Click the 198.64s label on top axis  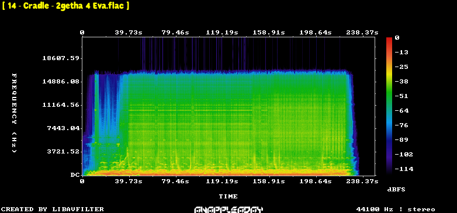316,33
